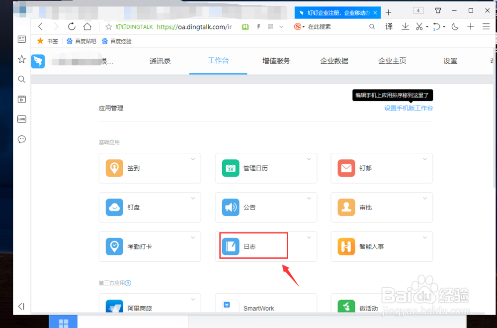The image size is (497, 328).
Task: Open the 公告 announcement speaker icon
Action: pos(231,208)
